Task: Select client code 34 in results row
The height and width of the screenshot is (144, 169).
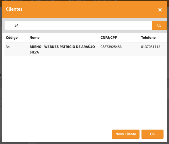Action: pos(8,47)
